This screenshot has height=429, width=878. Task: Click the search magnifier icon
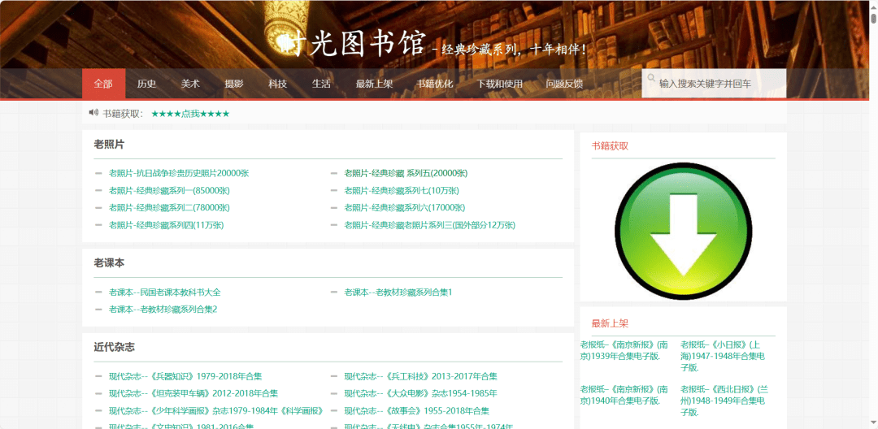(x=651, y=78)
